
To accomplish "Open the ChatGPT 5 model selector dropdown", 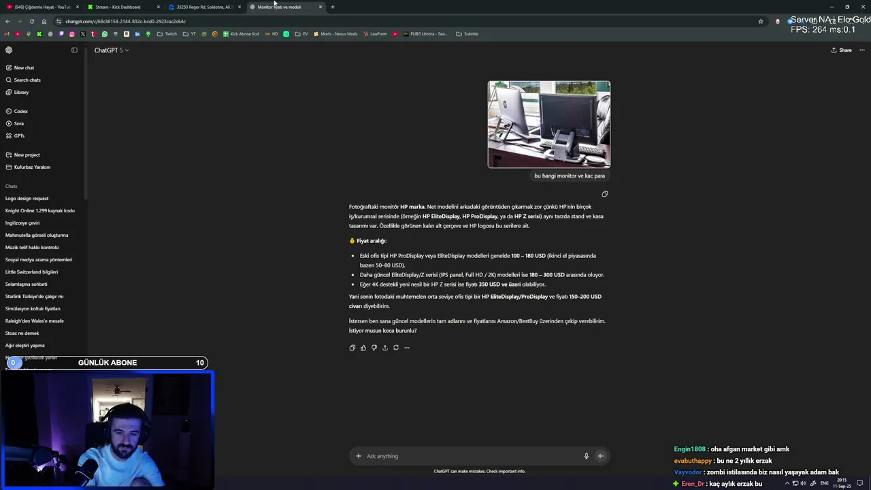I will pyautogui.click(x=111, y=50).
